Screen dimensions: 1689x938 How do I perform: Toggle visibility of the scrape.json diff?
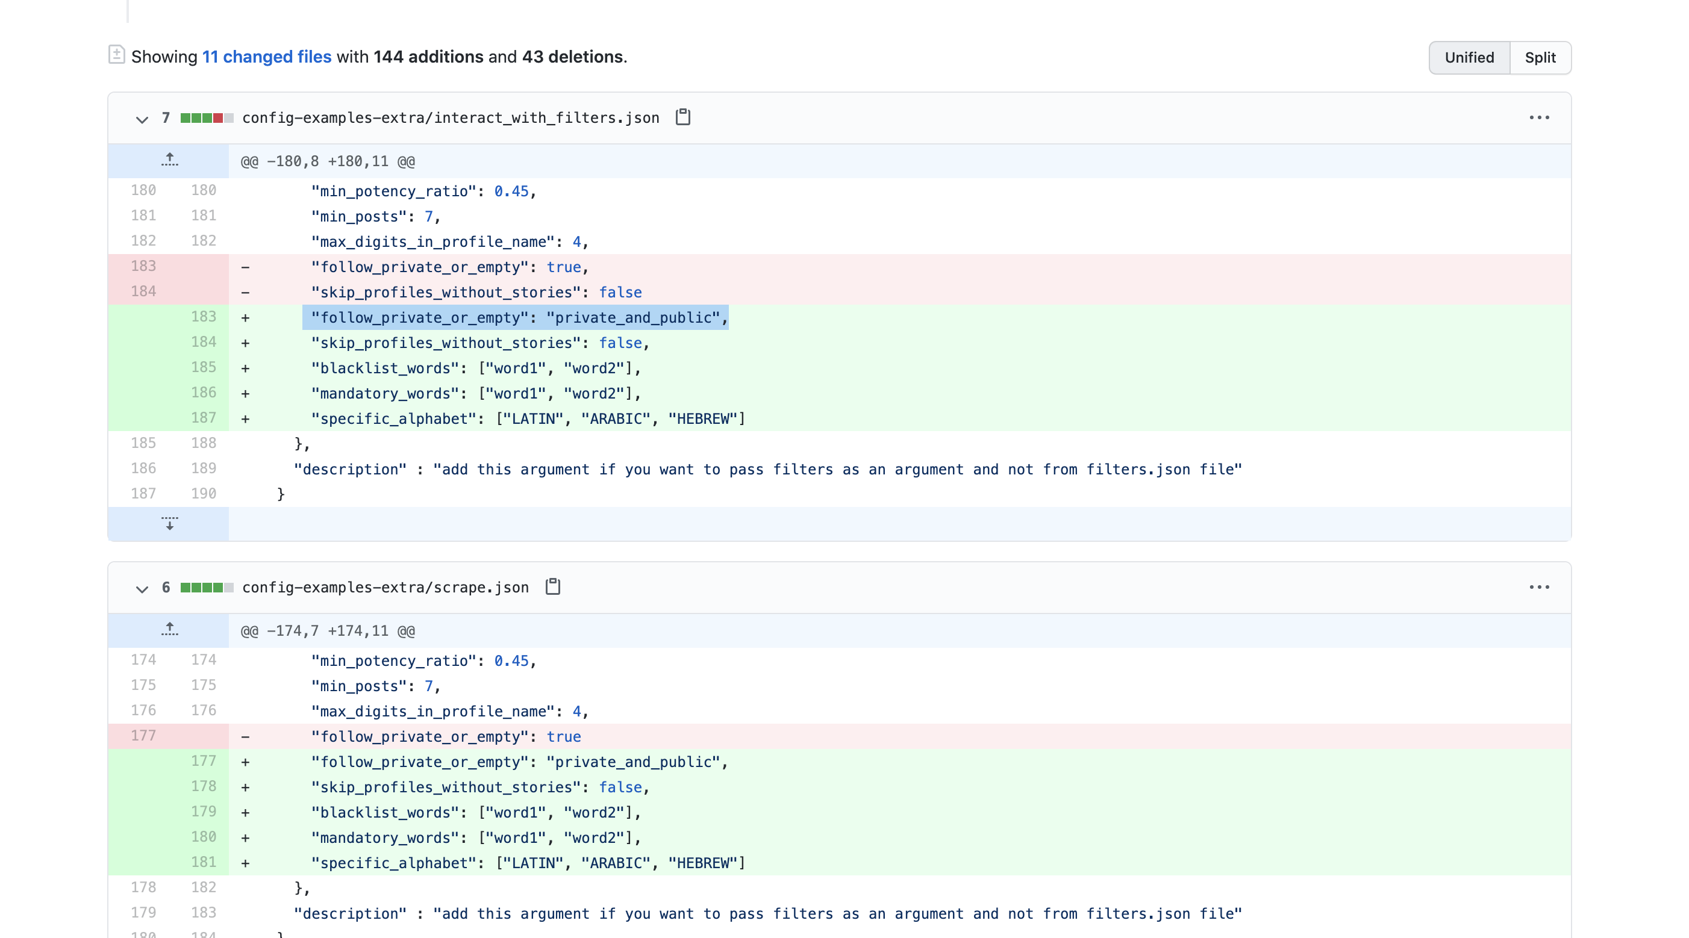[x=143, y=590]
